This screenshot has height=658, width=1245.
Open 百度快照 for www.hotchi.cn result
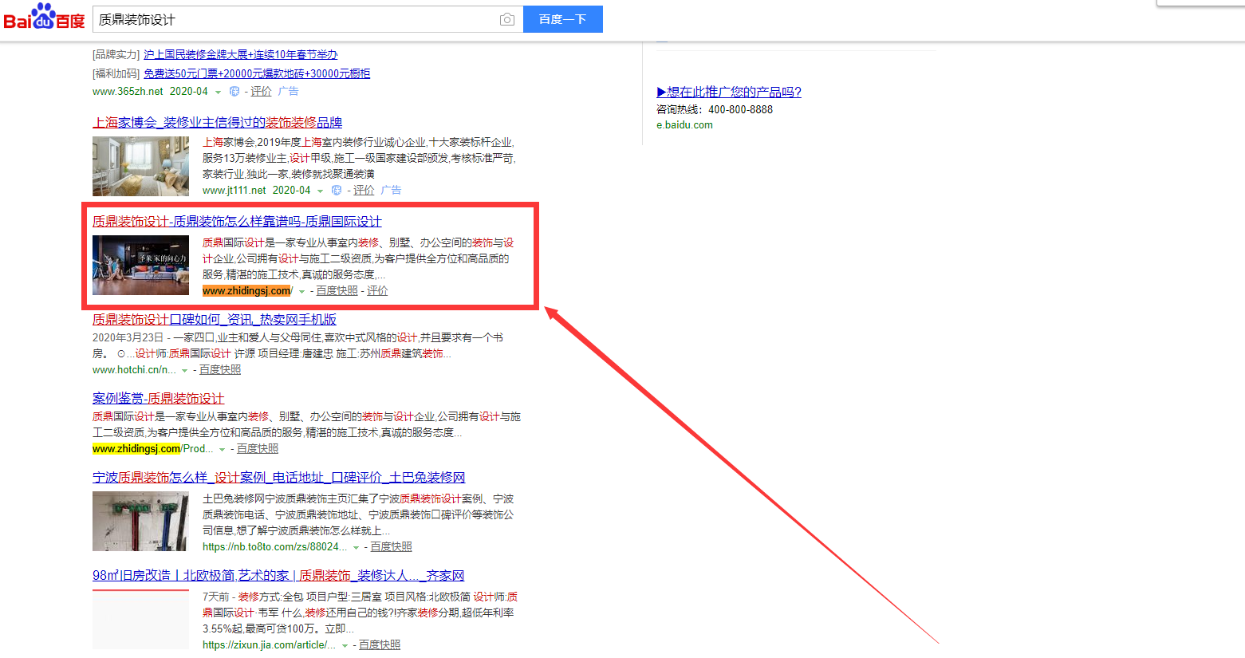tap(220, 370)
